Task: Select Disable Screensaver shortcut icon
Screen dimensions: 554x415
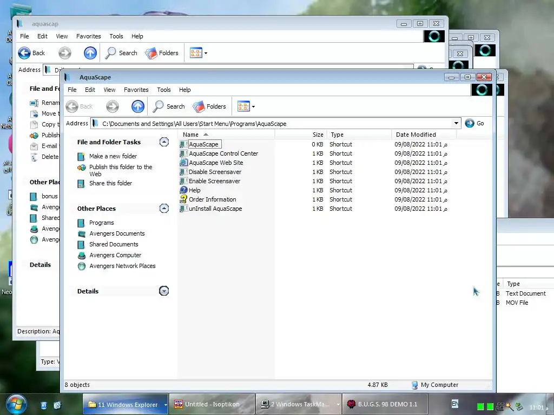Action: pyautogui.click(x=183, y=172)
